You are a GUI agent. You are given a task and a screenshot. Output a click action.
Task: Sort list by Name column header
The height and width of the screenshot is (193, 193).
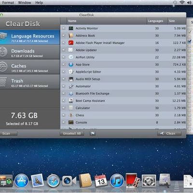click(106, 21)
